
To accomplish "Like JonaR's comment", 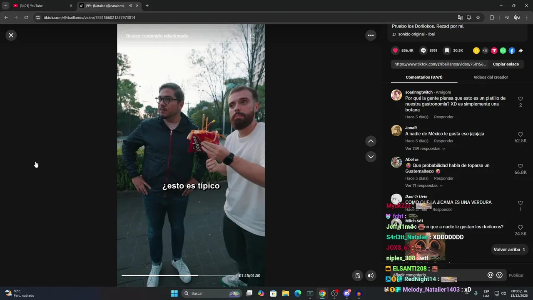I will click(521, 135).
